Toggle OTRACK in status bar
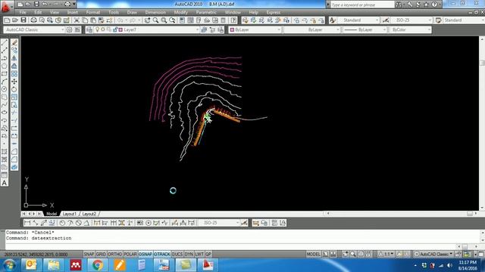This screenshot has height=272, width=485. 161,254
